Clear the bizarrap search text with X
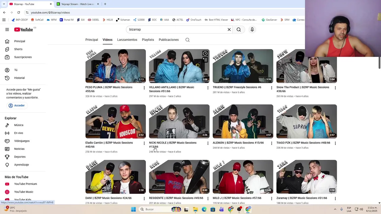 tap(229, 29)
